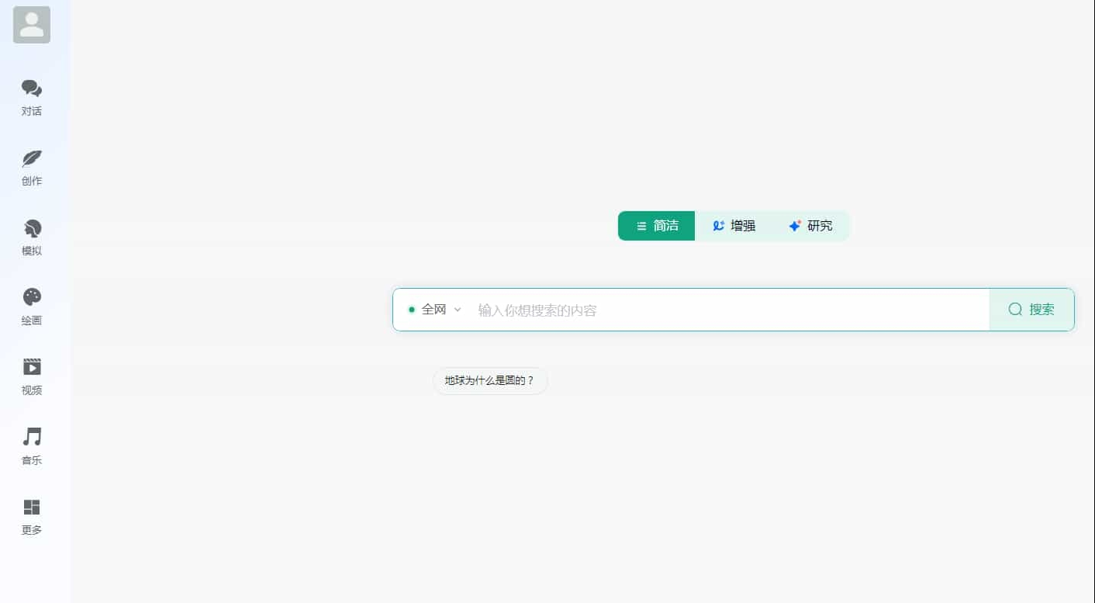Open the user avatar profile

click(32, 25)
